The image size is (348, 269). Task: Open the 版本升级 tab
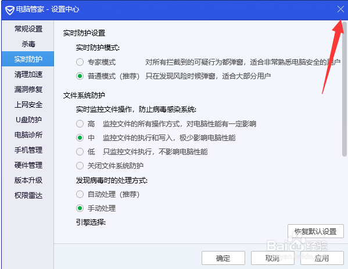click(28, 180)
